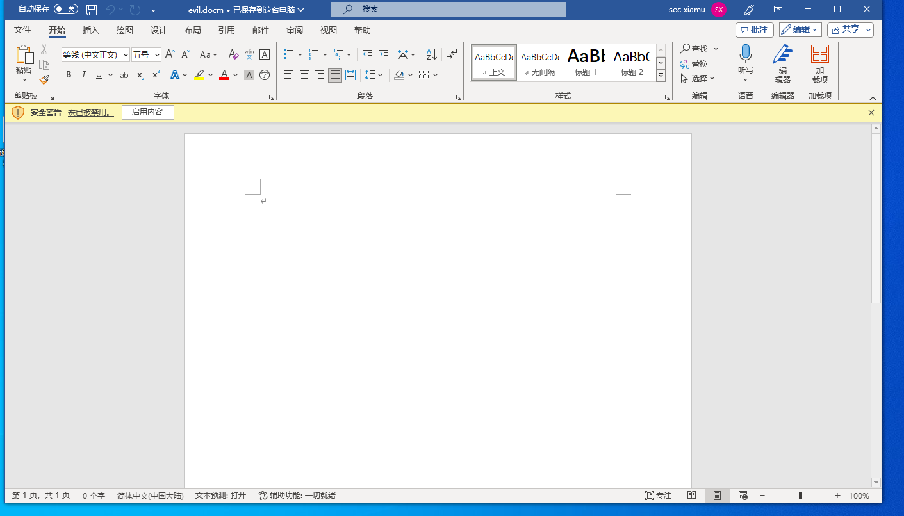Click the 宏已被禁用 link in security warning
The image size is (904, 516).
click(91, 112)
